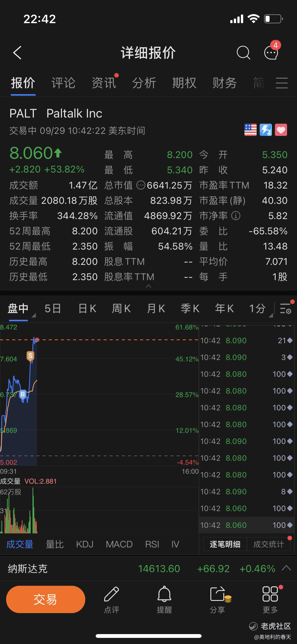Tap info icon next to 总市值
Viewport: 297px width, 644px height.
[x=141, y=185]
